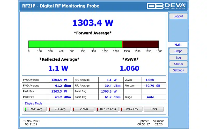Click the Range Auto table cell
This screenshot has height=129, width=207.
pyautogui.click(x=153, y=97)
